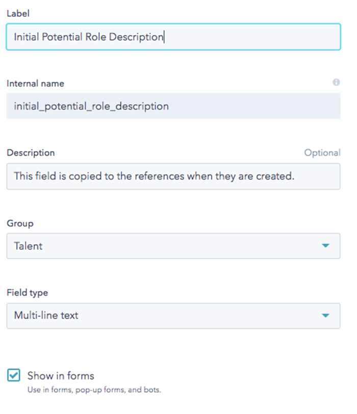The image size is (357, 414).
Task: Click the "Field type" heading
Action: (x=27, y=293)
